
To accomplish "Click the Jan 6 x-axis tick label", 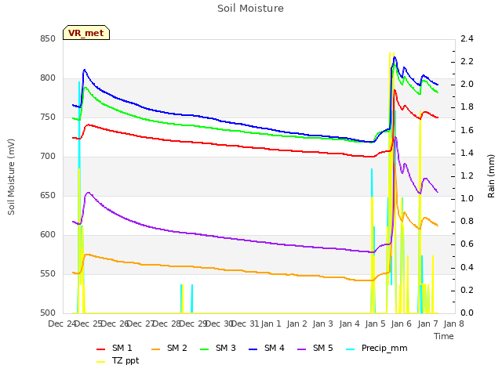I will coord(402,324).
